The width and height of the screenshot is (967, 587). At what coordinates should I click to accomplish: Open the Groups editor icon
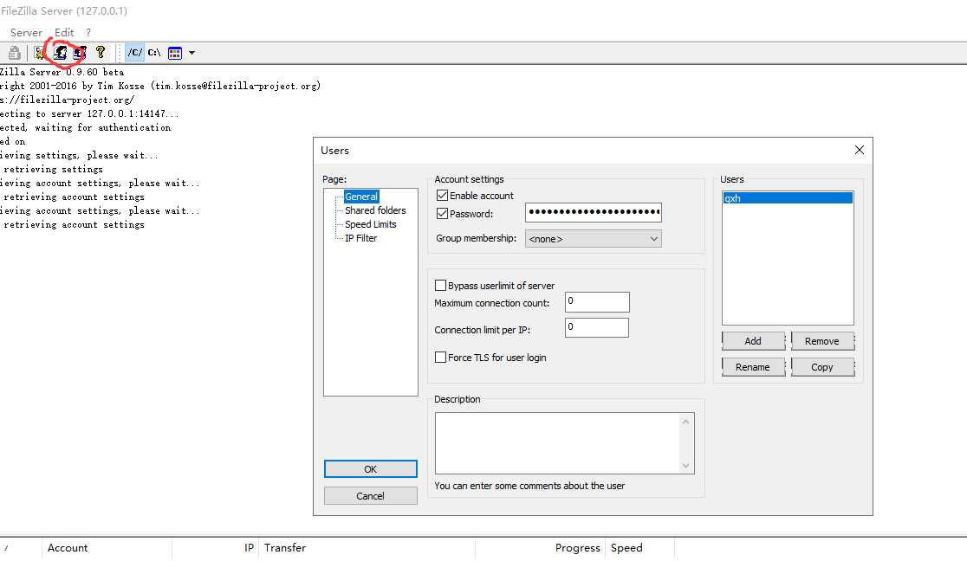[79, 53]
